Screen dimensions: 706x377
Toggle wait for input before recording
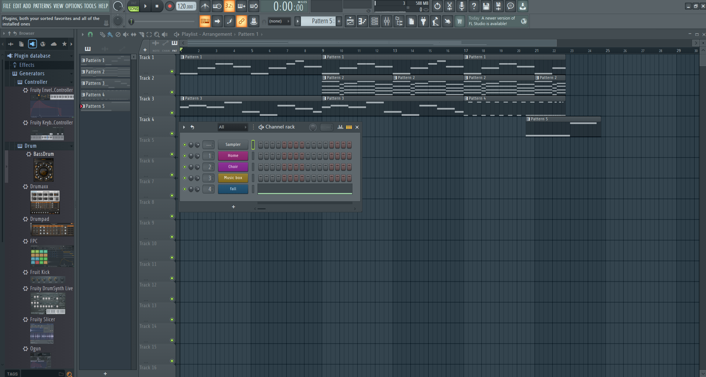coord(217,6)
